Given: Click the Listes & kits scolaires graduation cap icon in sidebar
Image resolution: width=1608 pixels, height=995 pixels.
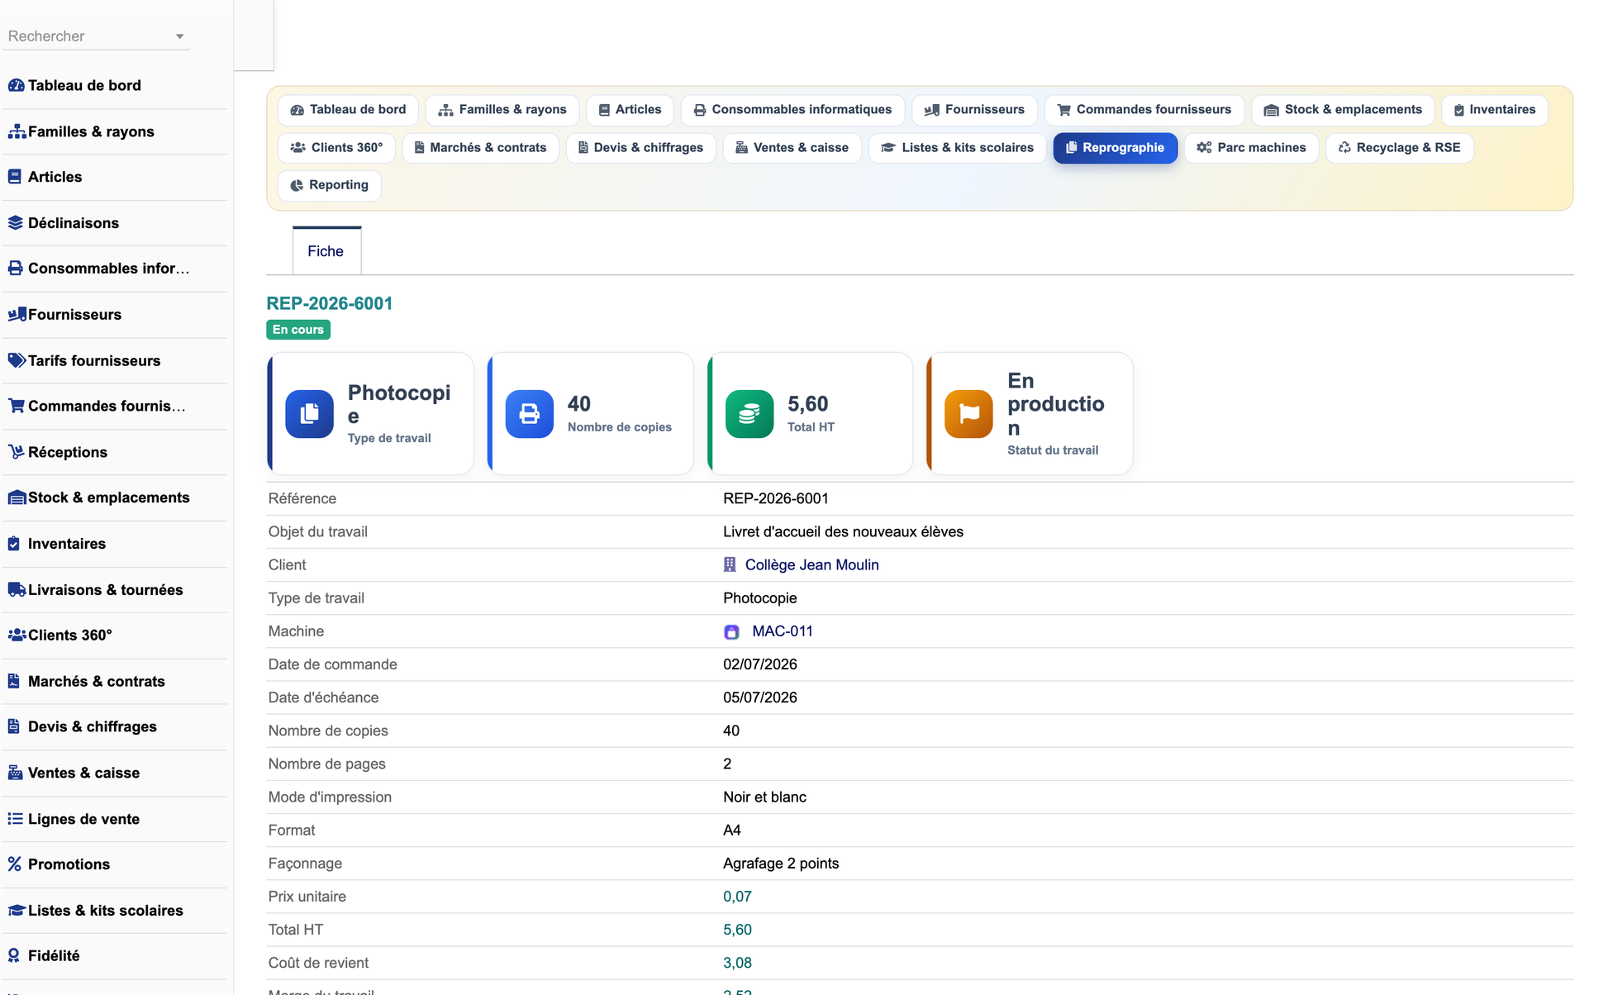Looking at the screenshot, I should pos(16,910).
